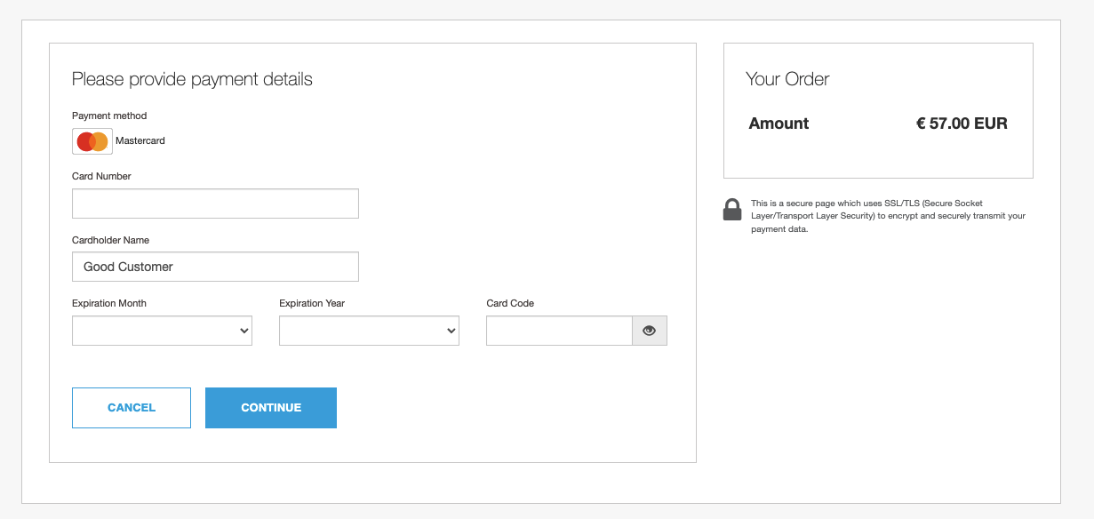The image size is (1094, 519).
Task: Focus the Card Code input field
Action: pos(559,331)
